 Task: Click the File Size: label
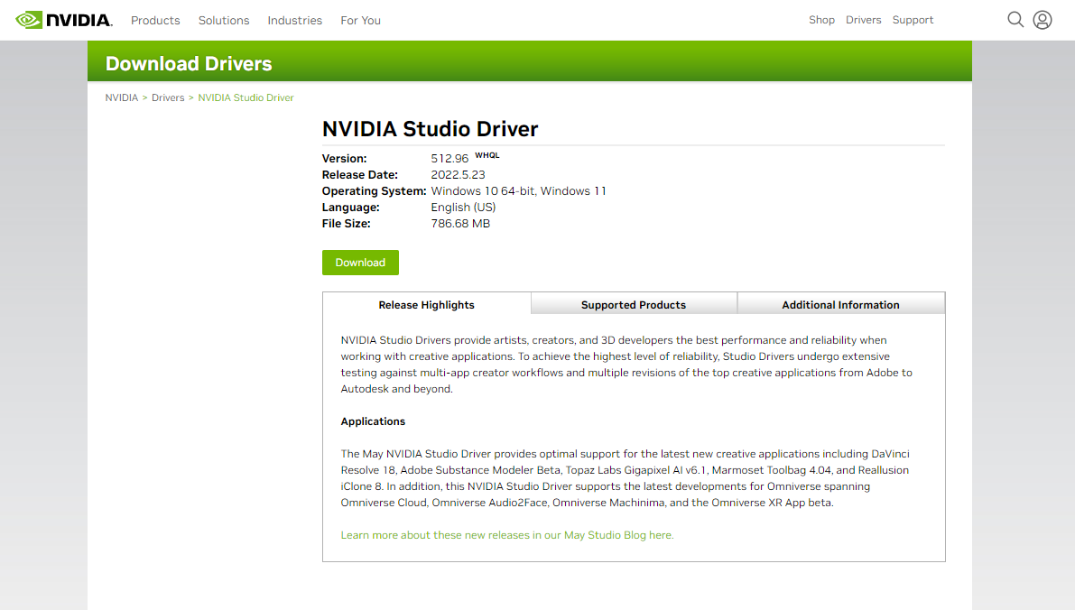coord(347,224)
